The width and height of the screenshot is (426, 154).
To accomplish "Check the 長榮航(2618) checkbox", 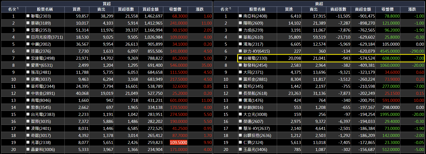I will point(240,93).
